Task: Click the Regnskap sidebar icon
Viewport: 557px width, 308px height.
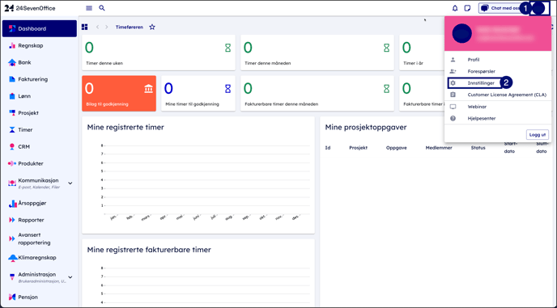Action: click(x=12, y=45)
